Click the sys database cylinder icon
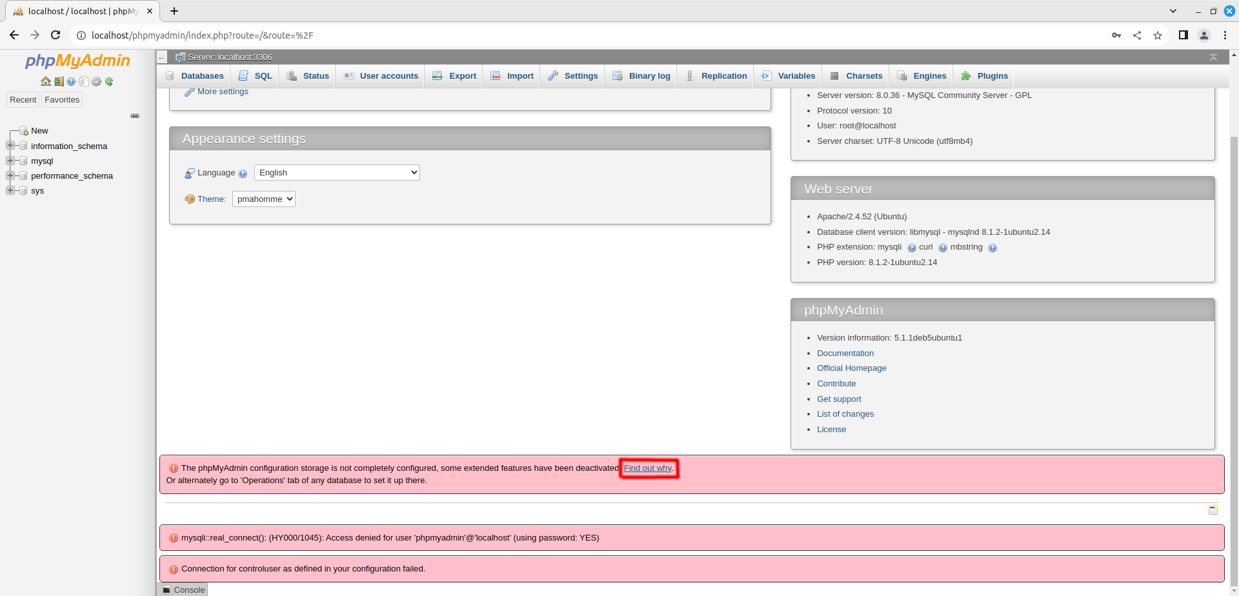Viewport: 1239px width, 596px height. 24,190
